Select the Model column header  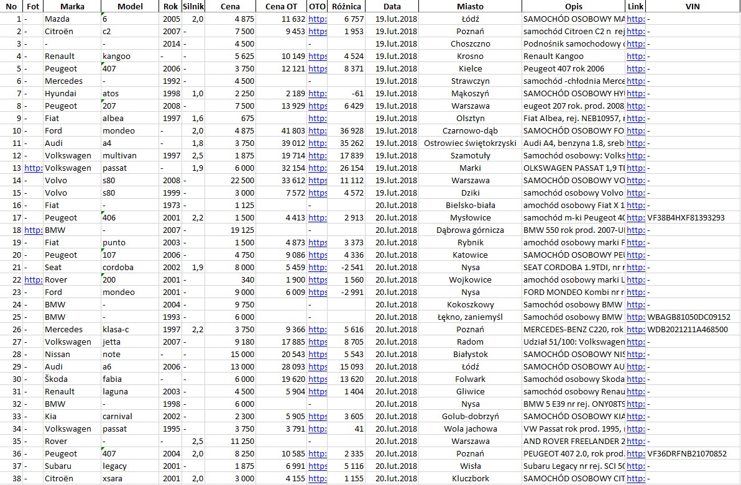pyautogui.click(x=130, y=6)
